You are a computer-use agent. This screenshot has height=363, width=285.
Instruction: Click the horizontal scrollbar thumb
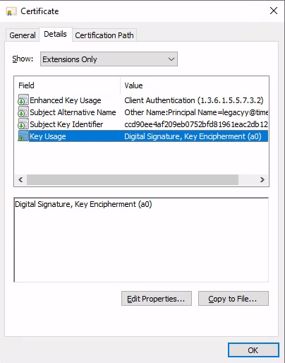133,180
